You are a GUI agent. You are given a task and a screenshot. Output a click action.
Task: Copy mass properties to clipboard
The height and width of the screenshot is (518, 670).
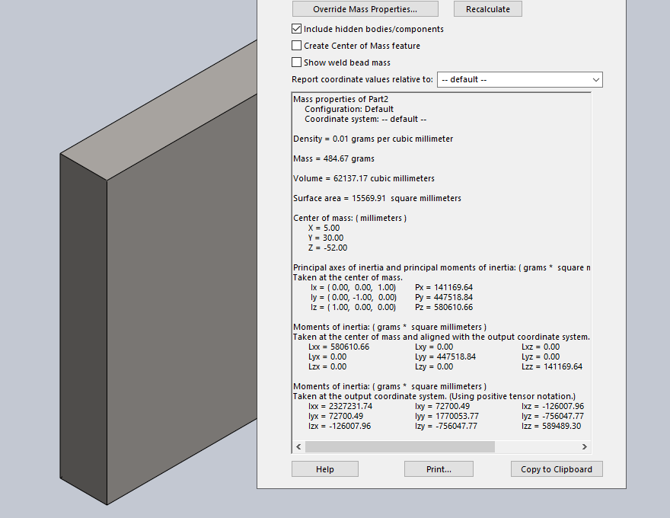click(556, 469)
